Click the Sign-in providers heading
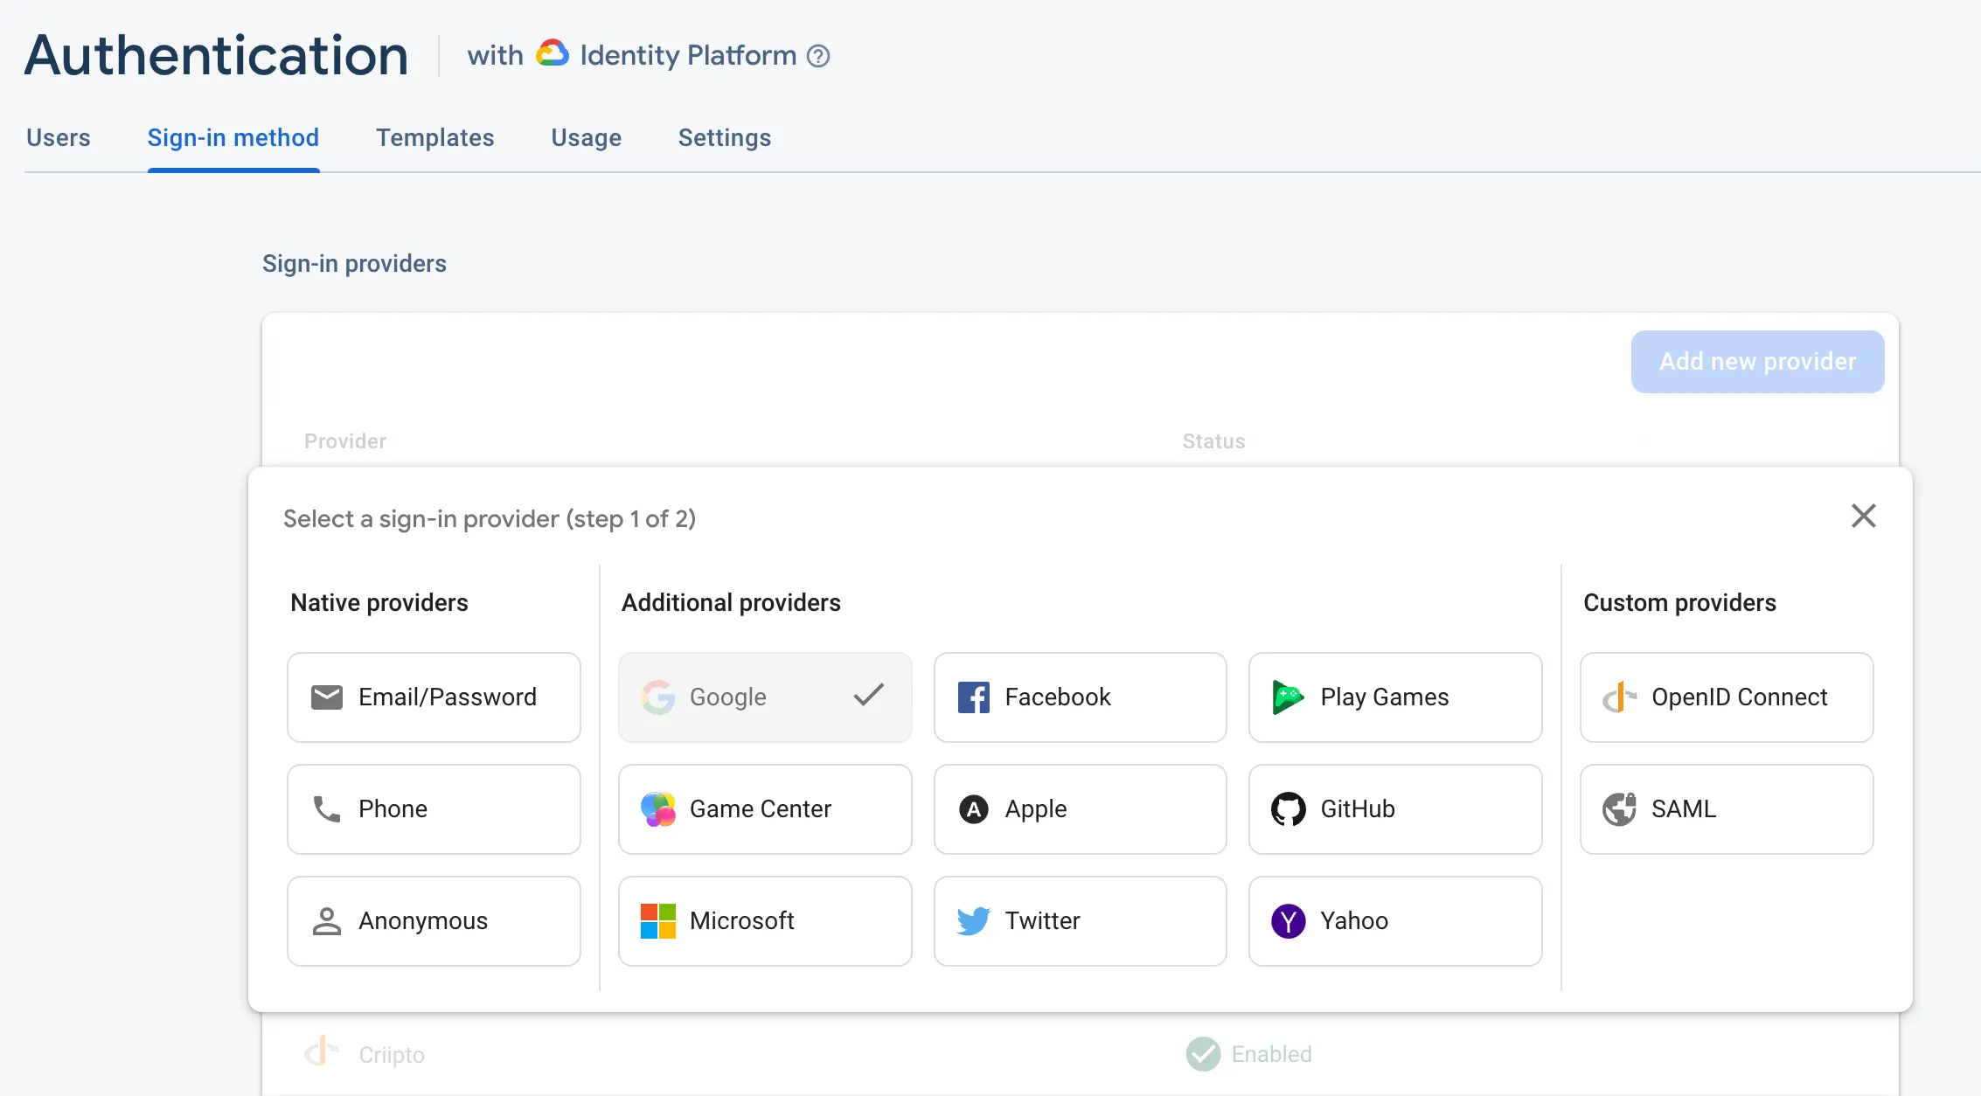1981x1096 pixels. coord(354,264)
